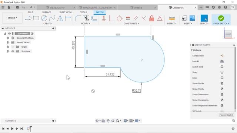
Task: Apply the Fix/Unfix lock constraint
Action: pos(151,18)
